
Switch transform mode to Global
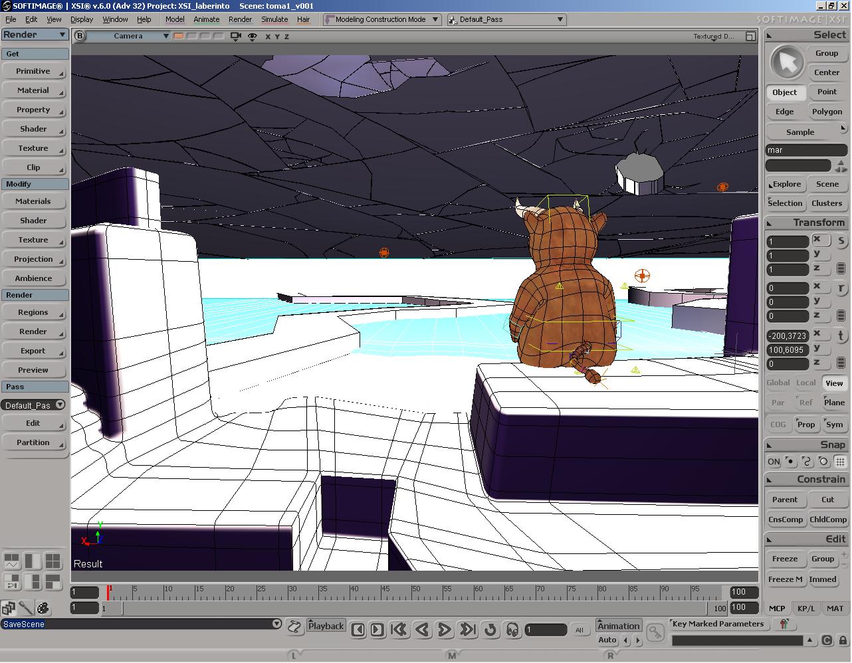tap(778, 383)
